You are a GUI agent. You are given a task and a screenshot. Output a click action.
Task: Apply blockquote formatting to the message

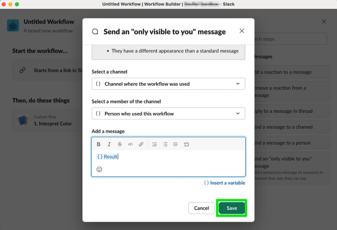pyautogui.click(x=175, y=144)
